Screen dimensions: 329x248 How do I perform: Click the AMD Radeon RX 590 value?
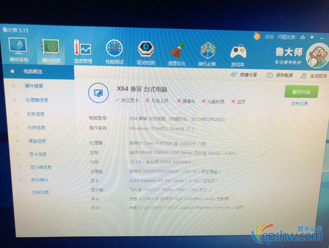point(173,181)
